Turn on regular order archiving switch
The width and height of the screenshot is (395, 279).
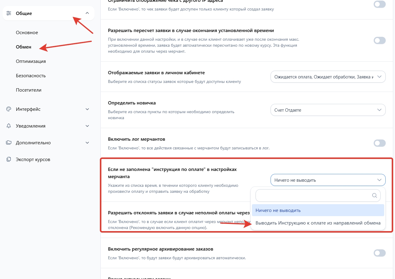[x=379, y=253]
